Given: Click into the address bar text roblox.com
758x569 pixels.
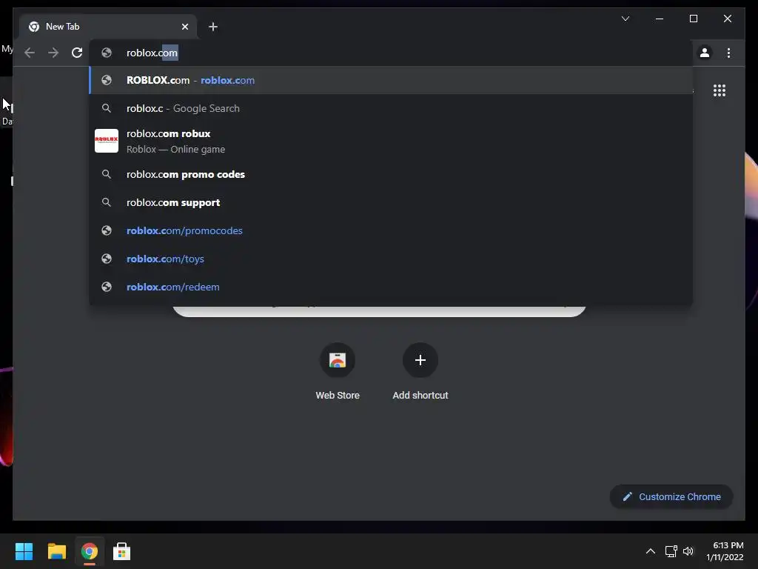Looking at the screenshot, I should pos(152,53).
